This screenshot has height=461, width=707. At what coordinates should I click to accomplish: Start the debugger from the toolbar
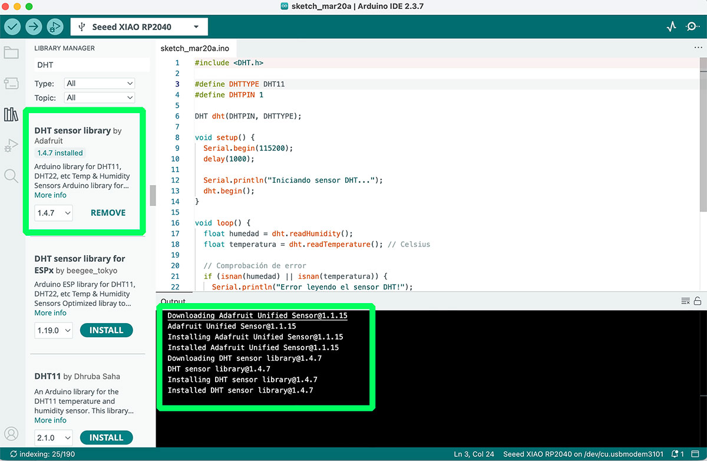pyautogui.click(x=55, y=27)
